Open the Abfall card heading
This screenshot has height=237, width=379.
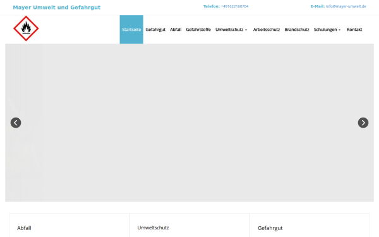[x=24, y=228]
